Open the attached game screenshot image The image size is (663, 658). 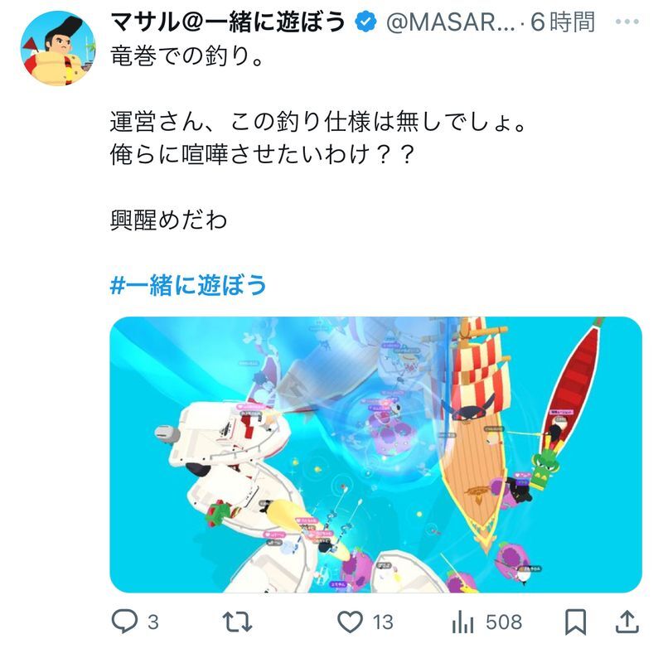tap(376, 455)
